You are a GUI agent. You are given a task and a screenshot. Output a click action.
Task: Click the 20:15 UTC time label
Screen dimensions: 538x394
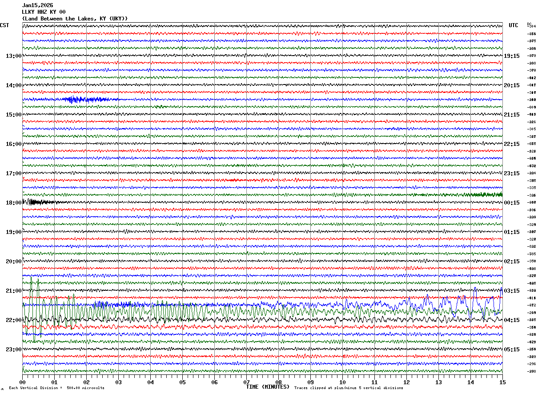coord(512,85)
